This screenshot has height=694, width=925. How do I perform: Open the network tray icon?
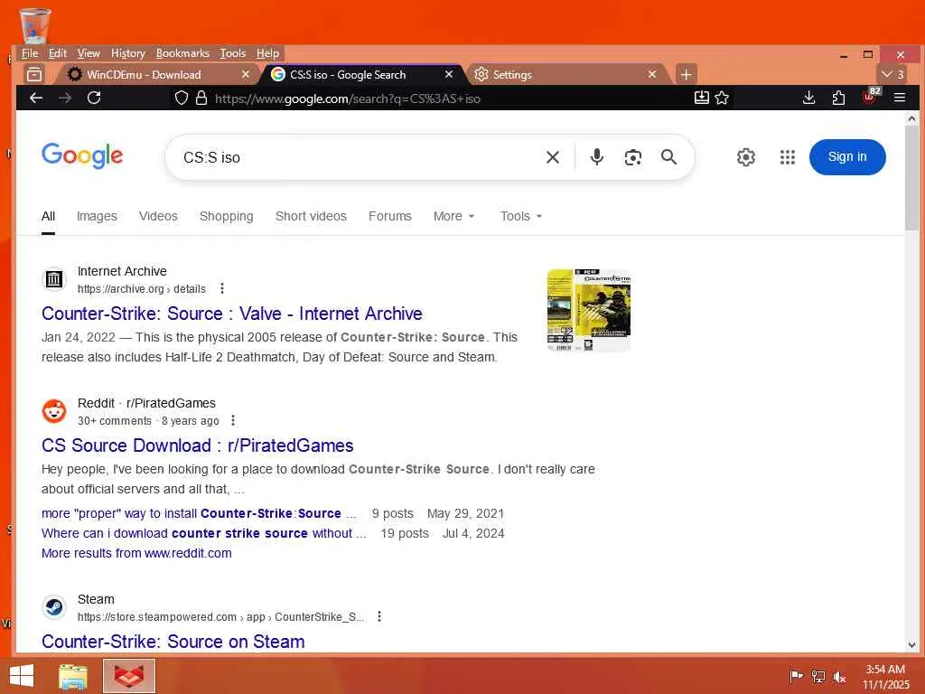click(x=818, y=677)
